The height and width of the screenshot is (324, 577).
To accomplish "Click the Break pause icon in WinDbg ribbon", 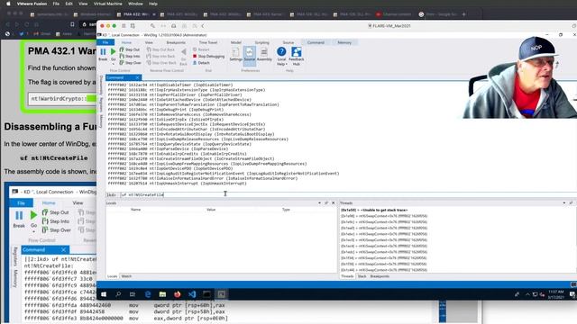I will [x=103, y=52].
